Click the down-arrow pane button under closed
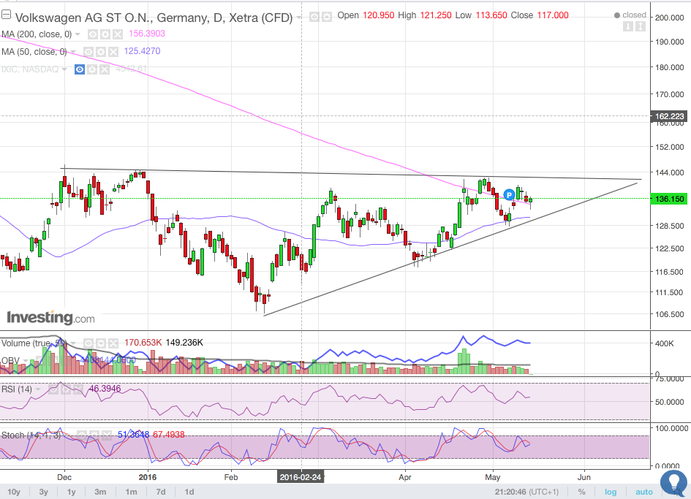The width and height of the screenshot is (691, 499). point(628,27)
